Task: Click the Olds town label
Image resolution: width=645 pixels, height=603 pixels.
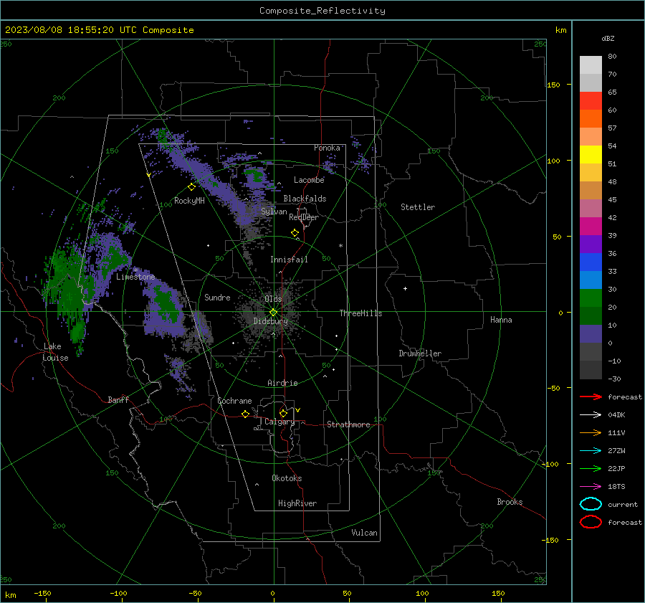Action: (x=273, y=299)
